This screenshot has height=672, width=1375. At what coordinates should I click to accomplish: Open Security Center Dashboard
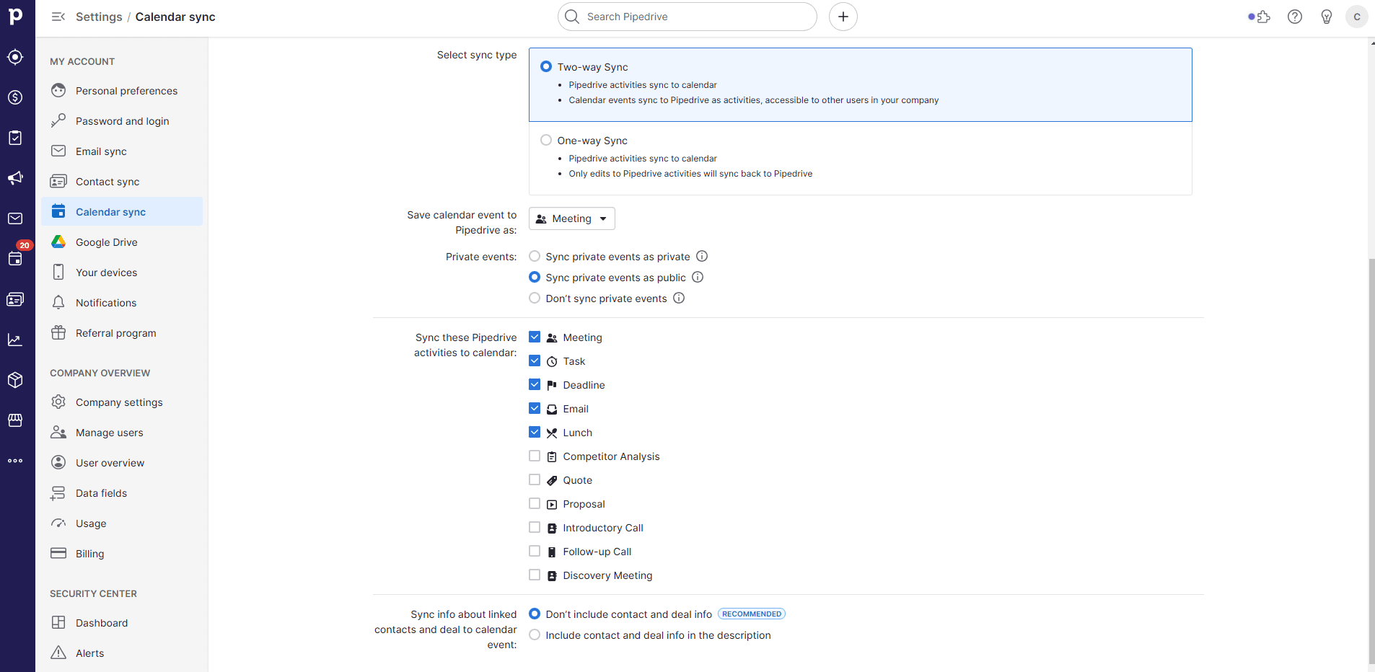click(122, 623)
